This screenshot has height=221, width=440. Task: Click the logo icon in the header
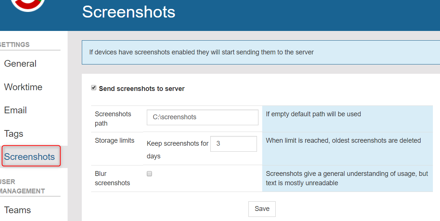[x=28, y=4]
